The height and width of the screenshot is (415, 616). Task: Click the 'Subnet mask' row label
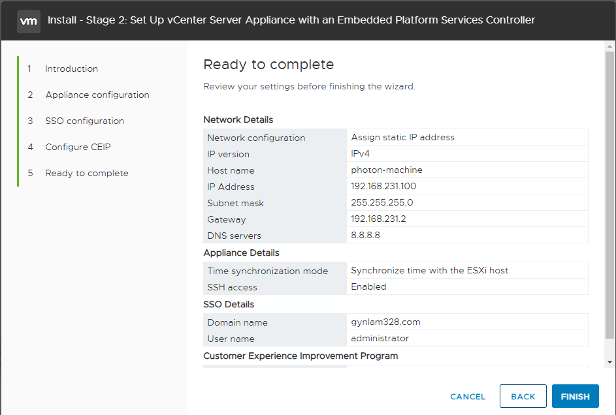pyautogui.click(x=235, y=203)
